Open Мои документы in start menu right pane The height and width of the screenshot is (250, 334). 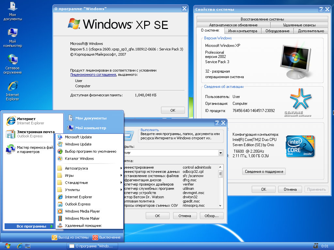[87, 118]
